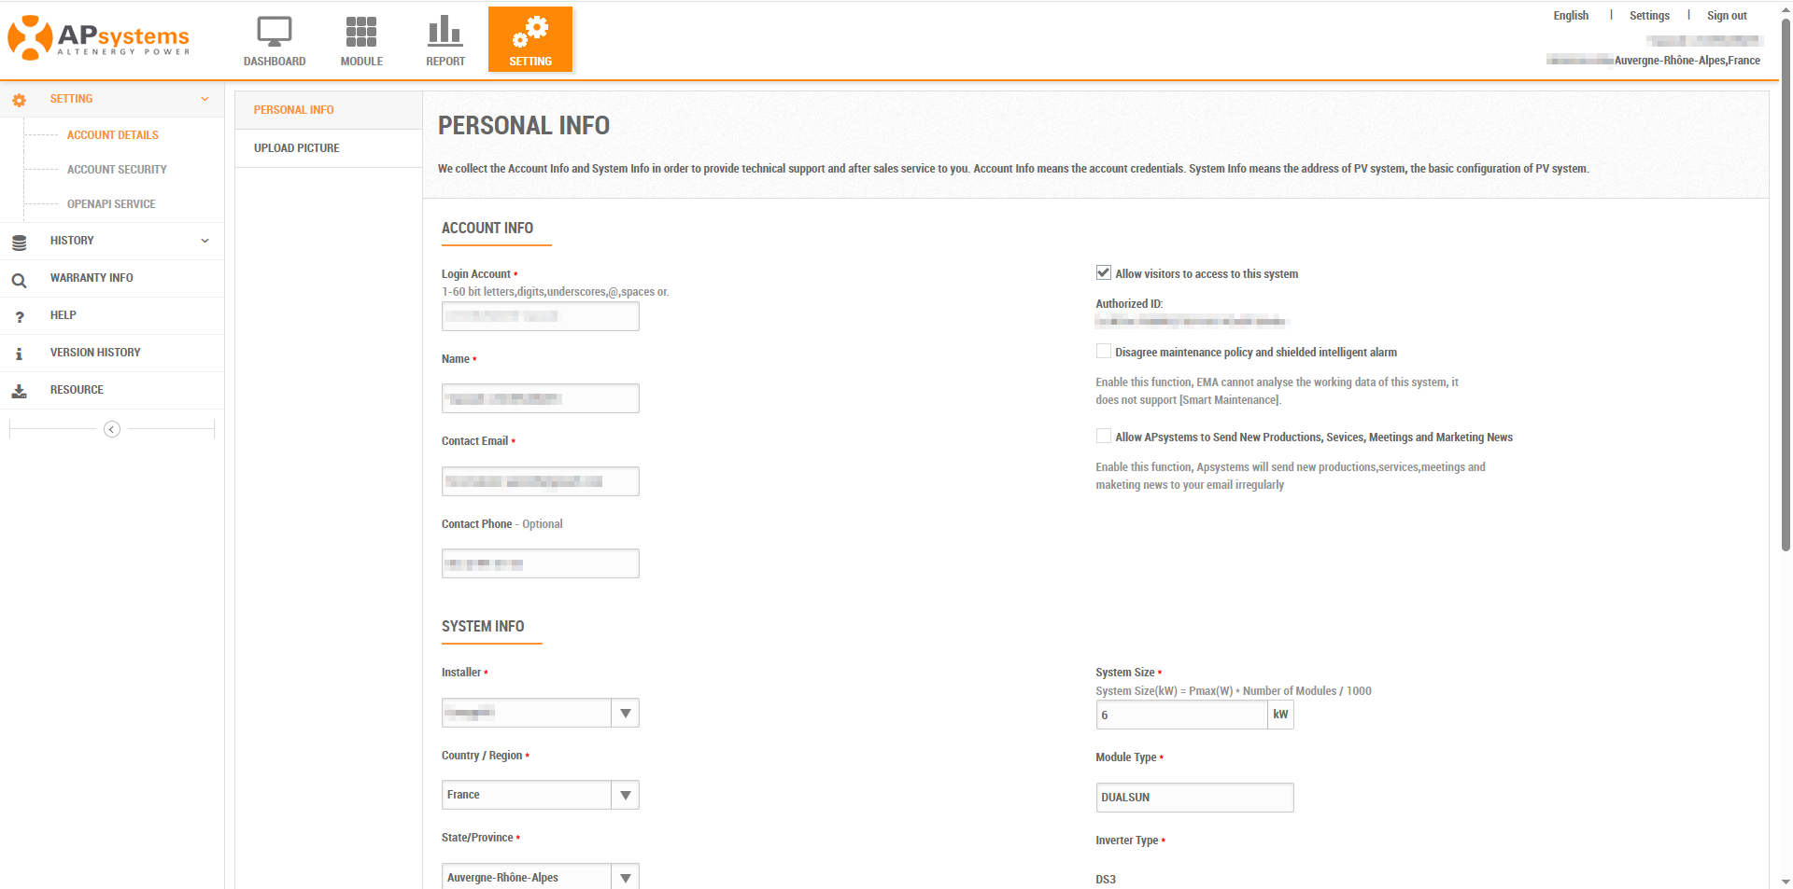The image size is (1793, 889).
Task: Check Disagree maintenance policy checkbox
Action: 1103,352
